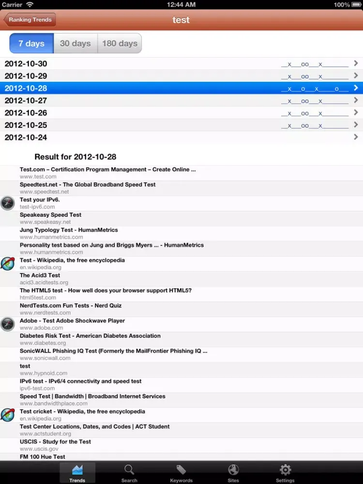Tap the Wi-Fi status icon
This screenshot has height=484, width=363.
point(30,5)
